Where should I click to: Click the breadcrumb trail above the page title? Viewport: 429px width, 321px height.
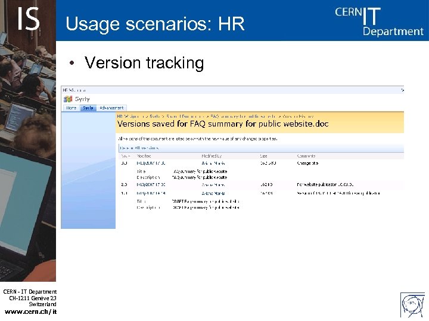pyautogui.click(x=215, y=117)
